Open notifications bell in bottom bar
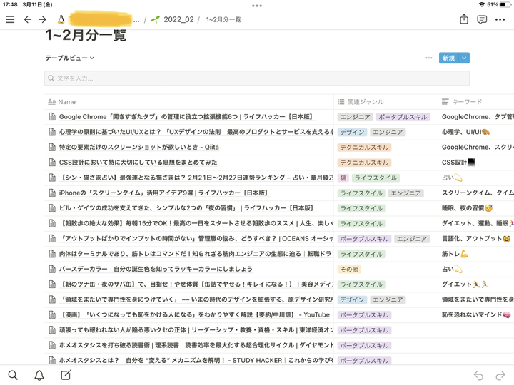The height and width of the screenshot is (385, 514). coord(39,375)
